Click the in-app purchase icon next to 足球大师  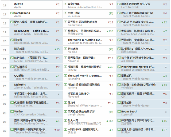pos(119,130)
